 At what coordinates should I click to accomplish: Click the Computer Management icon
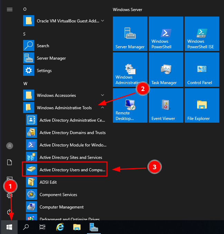pos(31,207)
